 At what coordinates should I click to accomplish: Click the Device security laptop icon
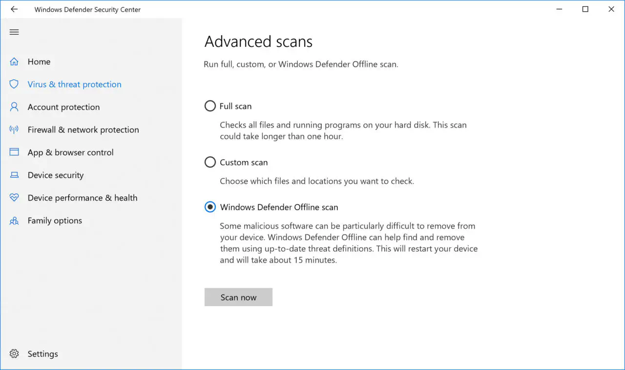(14, 175)
